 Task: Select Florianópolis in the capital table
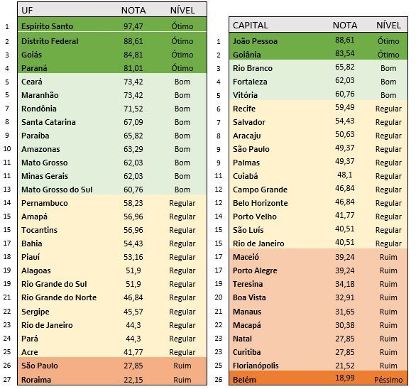pyautogui.click(x=256, y=366)
